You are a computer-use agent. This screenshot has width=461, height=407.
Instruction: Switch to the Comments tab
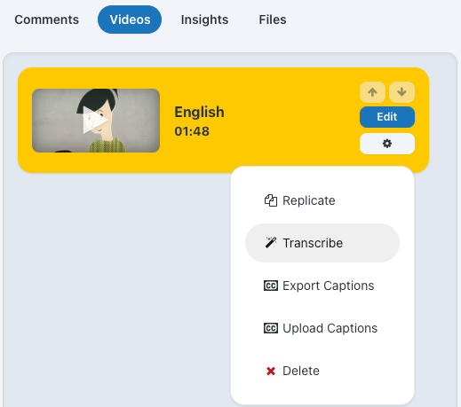47,20
